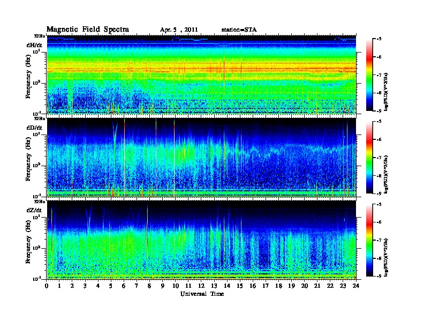Click the "32Hz" label atop dD/dt panel
Viewport: 424px width, 328px height.
[40, 118]
